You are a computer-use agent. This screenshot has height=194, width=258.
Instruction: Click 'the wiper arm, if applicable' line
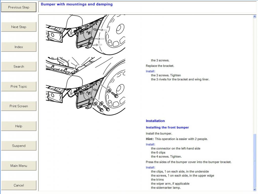170,184
